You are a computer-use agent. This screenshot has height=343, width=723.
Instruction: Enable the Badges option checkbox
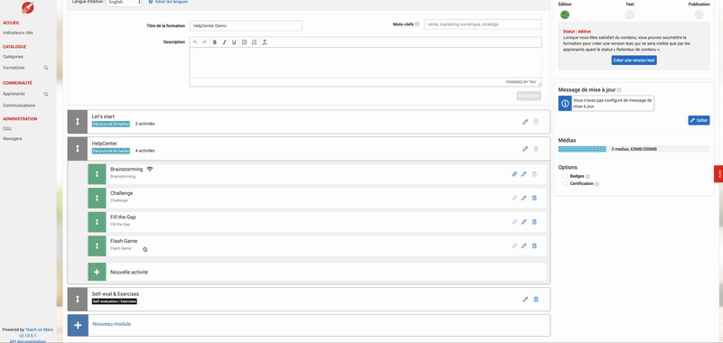565,176
